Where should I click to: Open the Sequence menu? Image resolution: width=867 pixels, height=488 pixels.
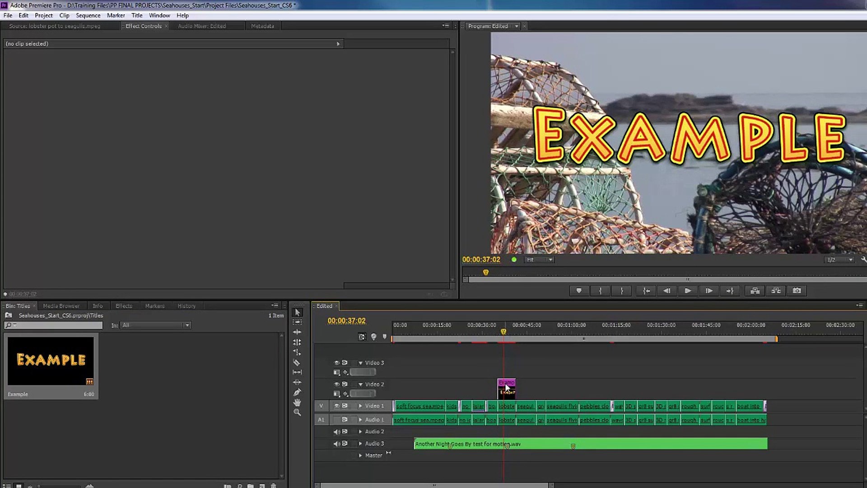click(x=88, y=15)
